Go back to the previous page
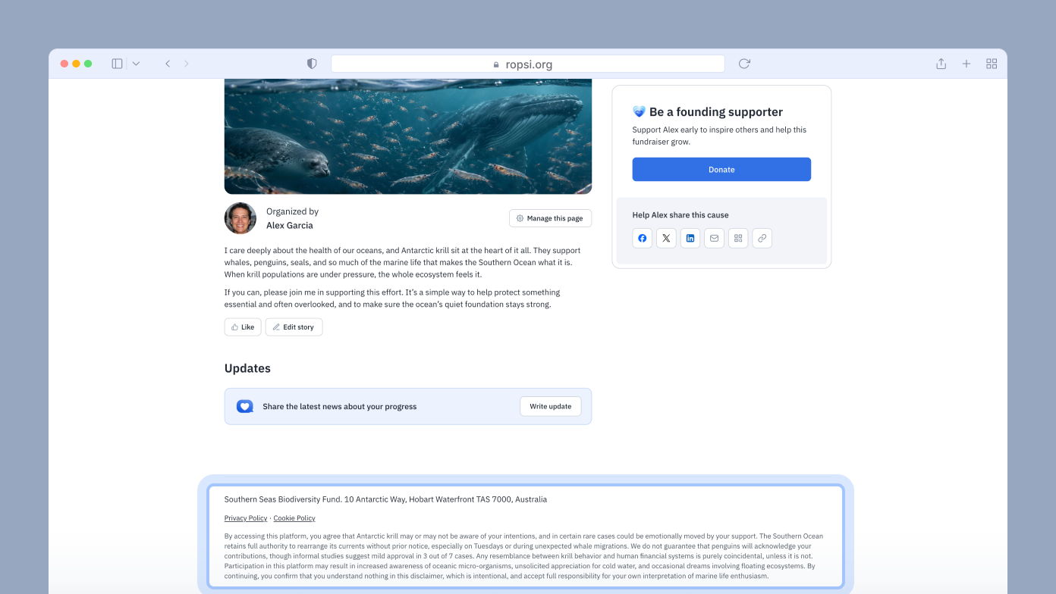This screenshot has height=594, width=1056. tap(168, 64)
